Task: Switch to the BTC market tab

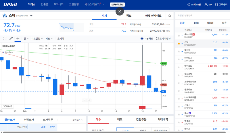Action: 196,23
